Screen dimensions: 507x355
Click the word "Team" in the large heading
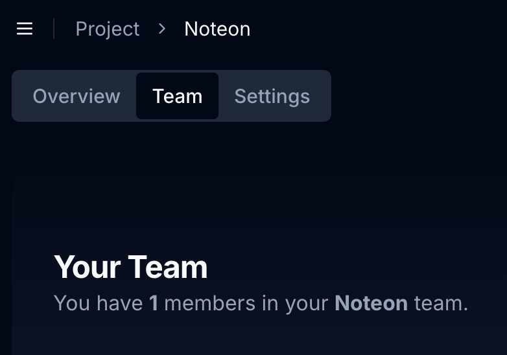(x=168, y=267)
